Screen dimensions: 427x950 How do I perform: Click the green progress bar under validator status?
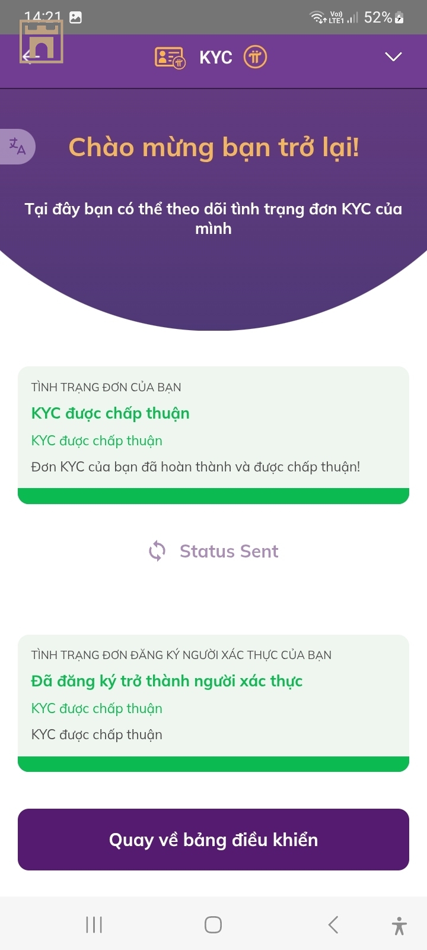[x=213, y=764]
